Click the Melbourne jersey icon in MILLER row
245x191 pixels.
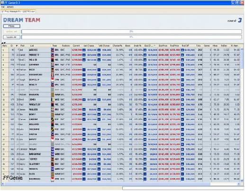tap(53, 60)
